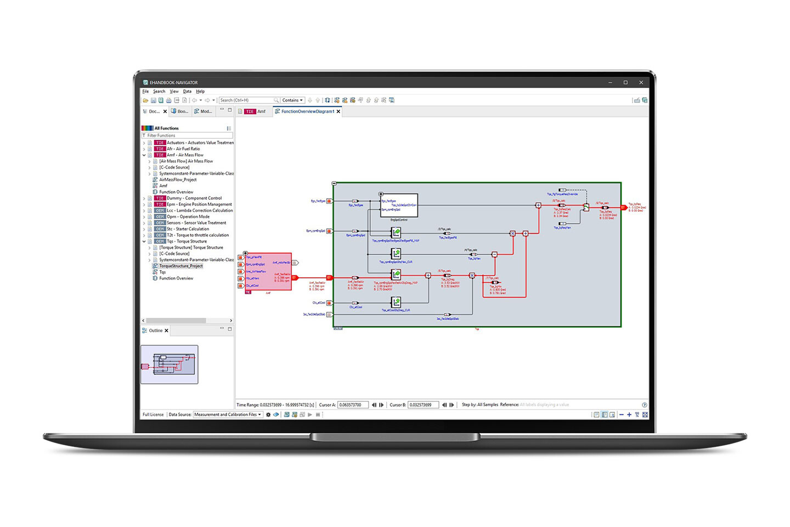Open the help question mark icon
Image resolution: width=790 pixels, height=527 pixels.
pyautogui.click(x=645, y=405)
